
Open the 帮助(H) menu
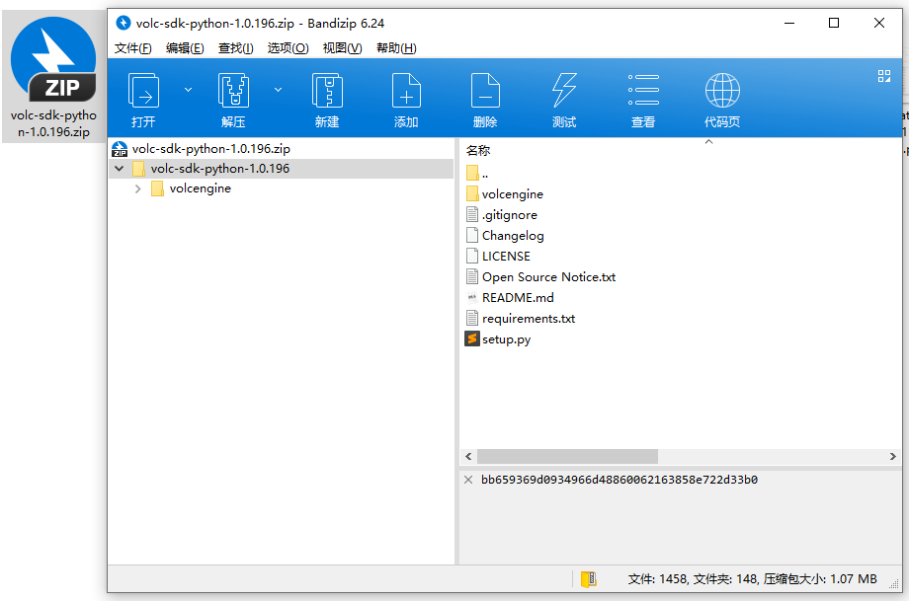tap(396, 48)
